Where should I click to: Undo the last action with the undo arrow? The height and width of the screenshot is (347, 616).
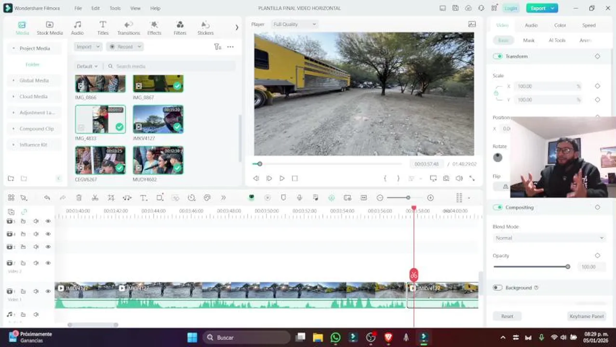(x=47, y=198)
